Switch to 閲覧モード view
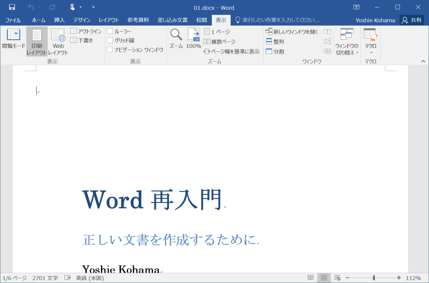The height and width of the screenshot is (283, 429). point(13,39)
